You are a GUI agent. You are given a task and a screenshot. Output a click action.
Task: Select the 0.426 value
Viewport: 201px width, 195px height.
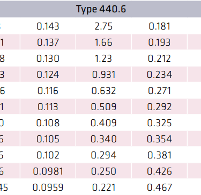pos(159,171)
